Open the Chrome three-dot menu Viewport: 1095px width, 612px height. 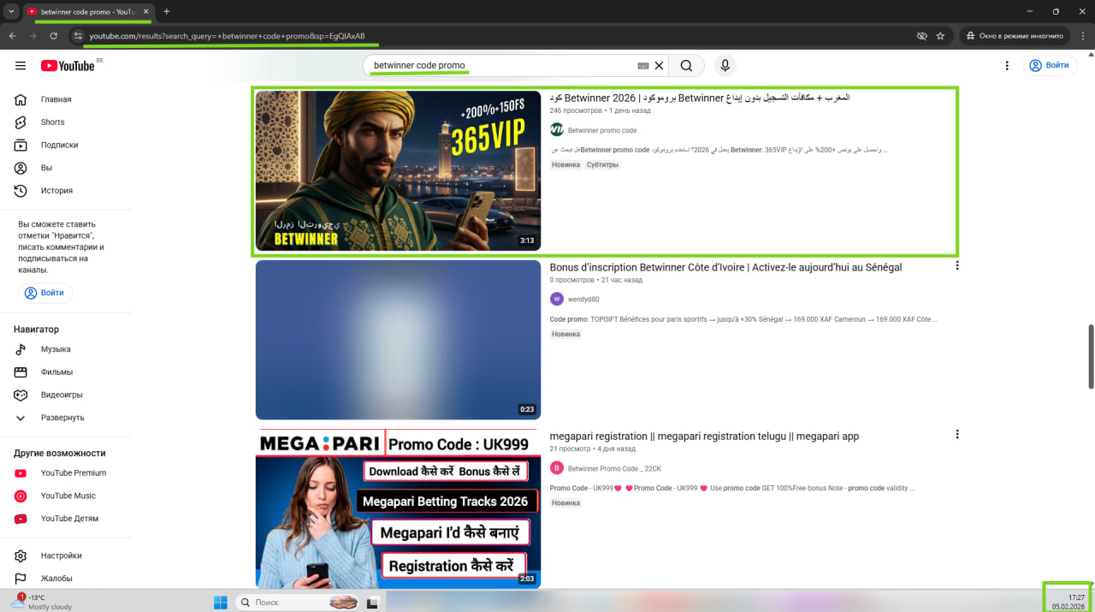(x=1082, y=36)
